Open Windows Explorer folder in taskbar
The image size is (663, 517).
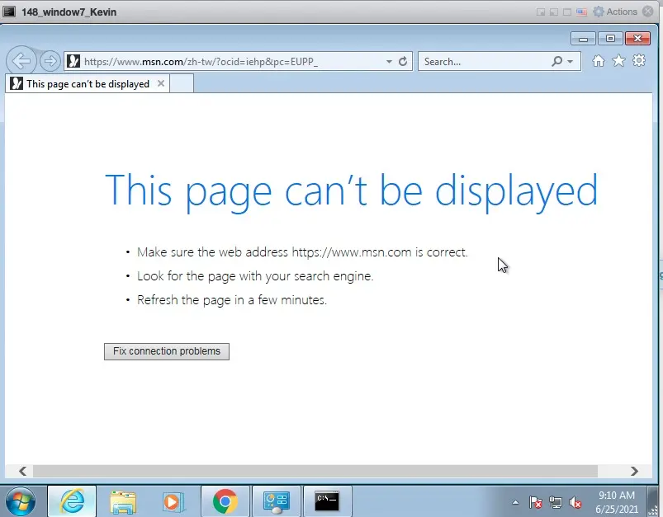point(123,501)
